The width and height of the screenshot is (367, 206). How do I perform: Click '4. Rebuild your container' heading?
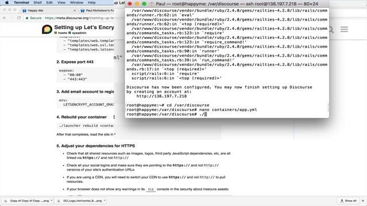pos(81,117)
